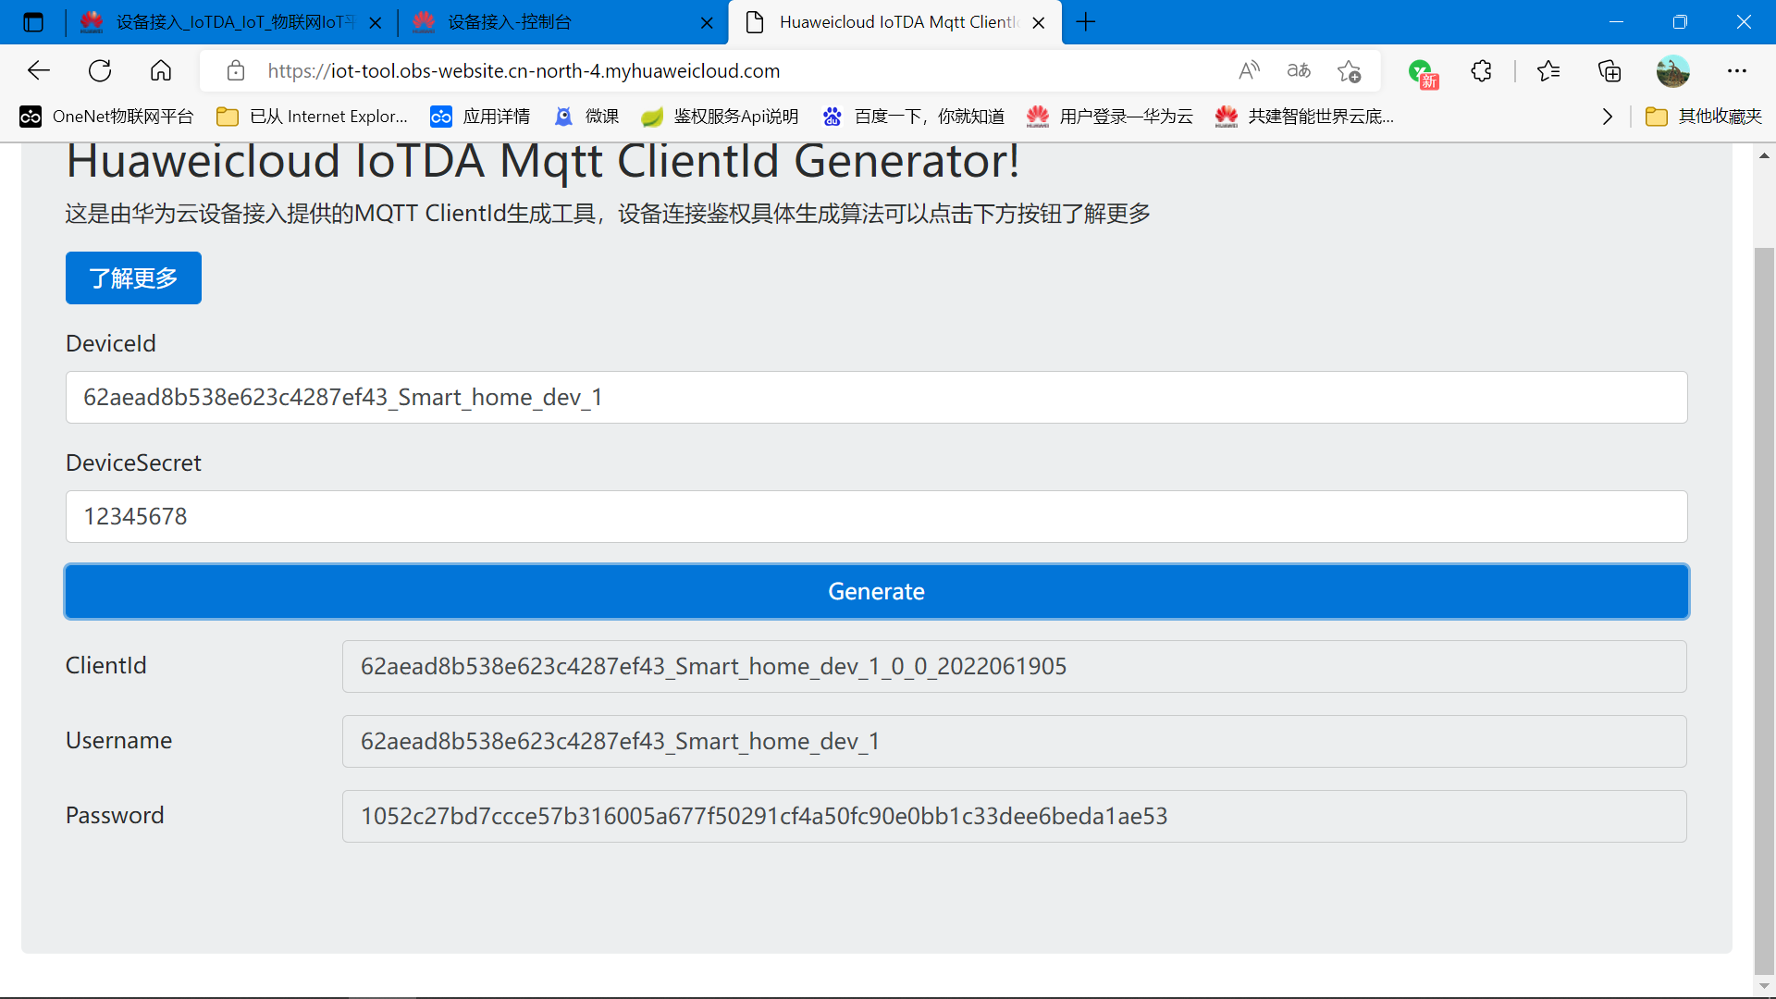Click the DeviceSecret input field
The height and width of the screenshot is (999, 1776).
876,516
